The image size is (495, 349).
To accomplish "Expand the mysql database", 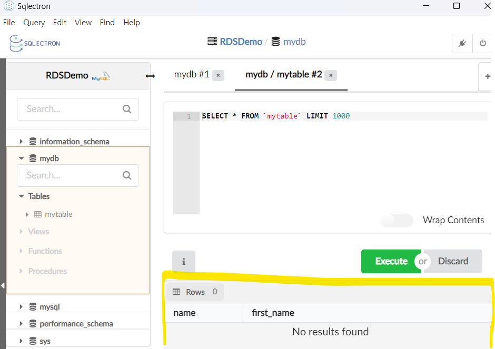I will 21,307.
